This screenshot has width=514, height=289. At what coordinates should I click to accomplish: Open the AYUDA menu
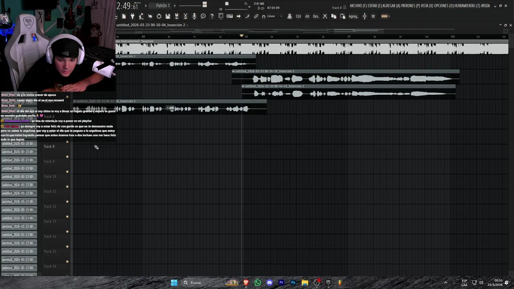tap(486, 6)
